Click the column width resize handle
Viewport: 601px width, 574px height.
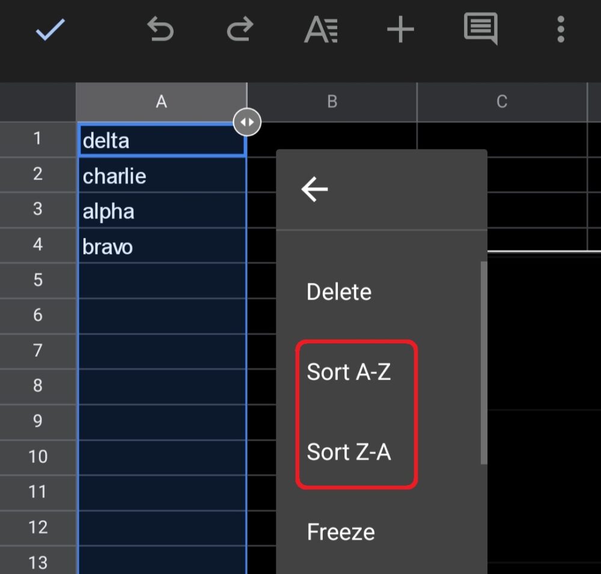pyautogui.click(x=247, y=121)
